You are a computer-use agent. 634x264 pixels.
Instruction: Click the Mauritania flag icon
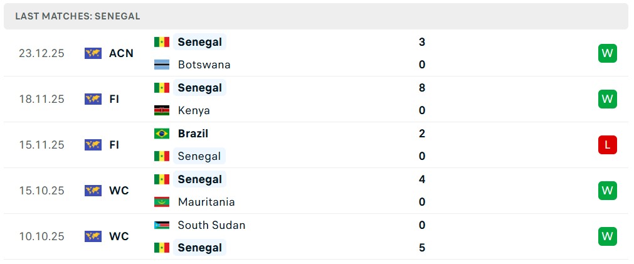162,202
